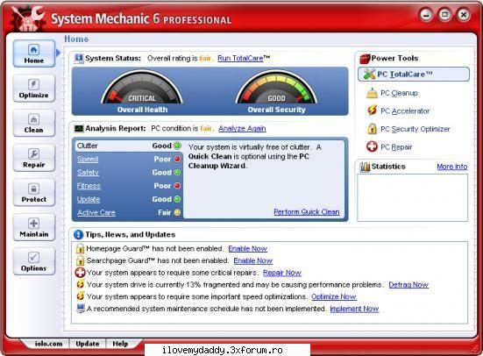Launch PC TotalCare power tool

click(x=414, y=75)
